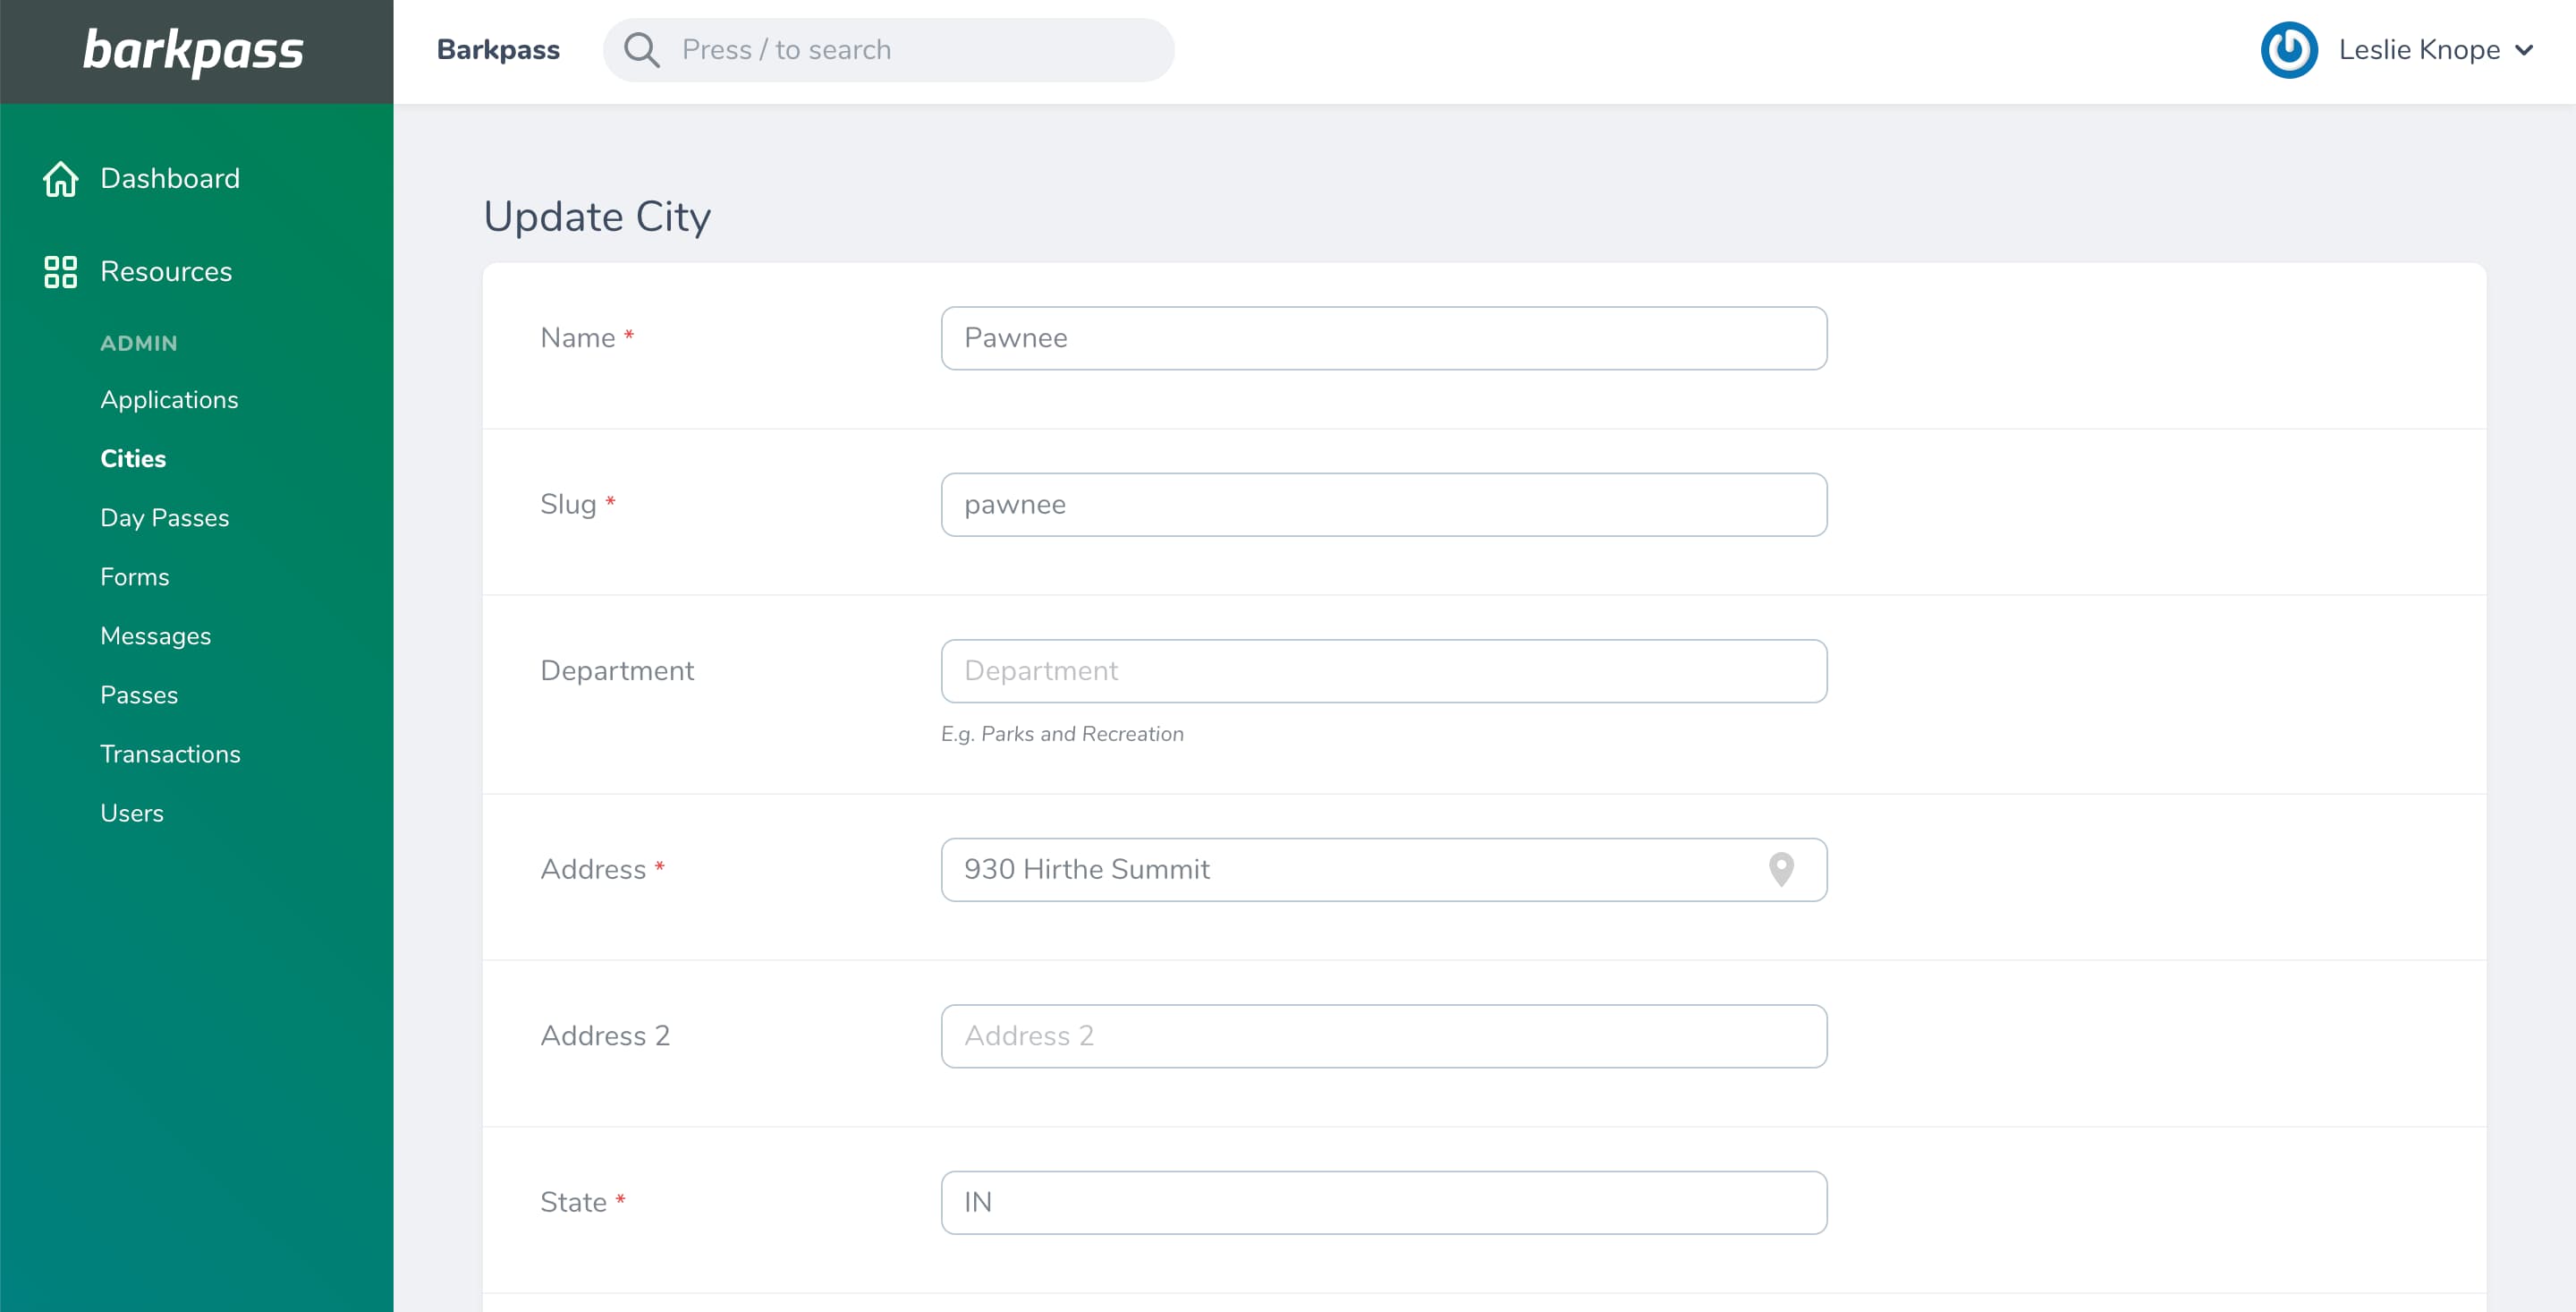2576x1312 pixels.
Task: Click the Barkpass header link
Action: coord(498,50)
